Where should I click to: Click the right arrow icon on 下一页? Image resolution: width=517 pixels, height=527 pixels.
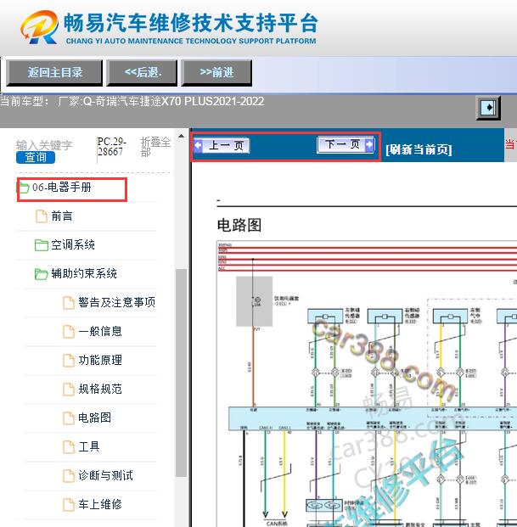369,145
